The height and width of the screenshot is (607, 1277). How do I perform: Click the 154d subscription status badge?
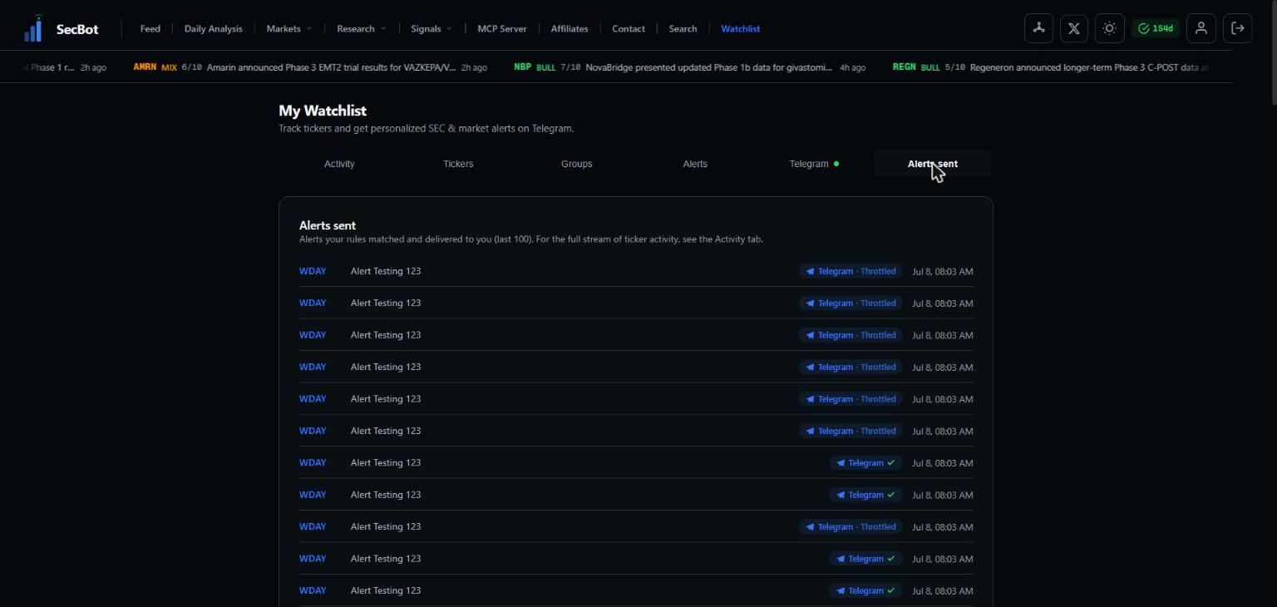(1155, 28)
